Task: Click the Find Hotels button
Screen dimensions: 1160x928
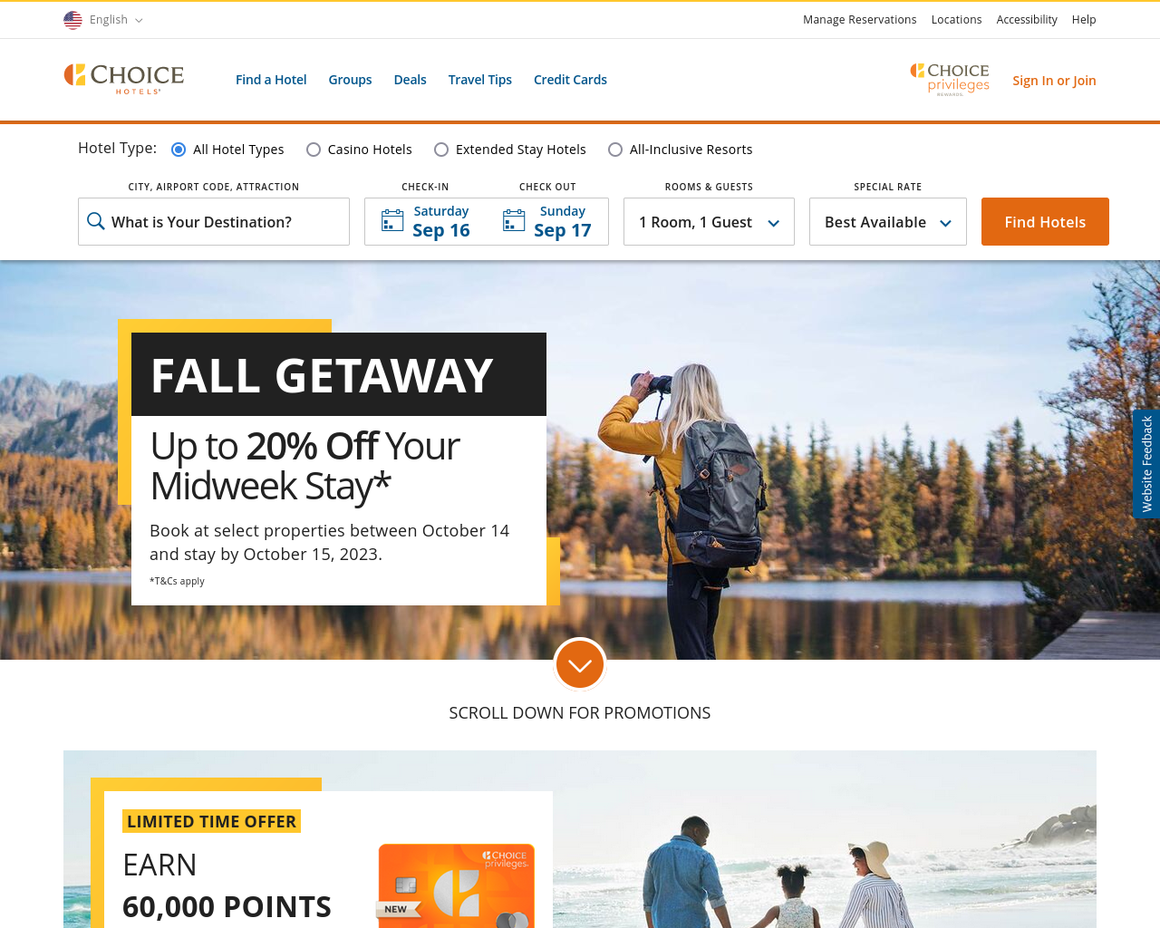Action: coord(1045,222)
